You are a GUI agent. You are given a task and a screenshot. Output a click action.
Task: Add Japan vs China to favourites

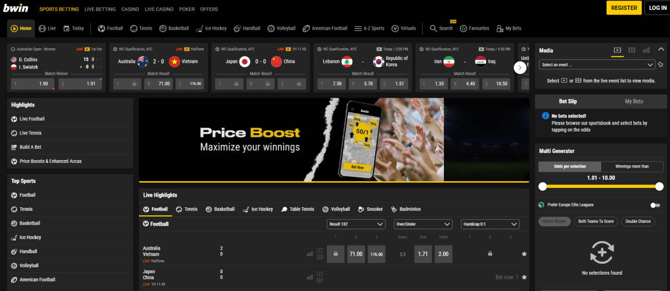(x=524, y=278)
